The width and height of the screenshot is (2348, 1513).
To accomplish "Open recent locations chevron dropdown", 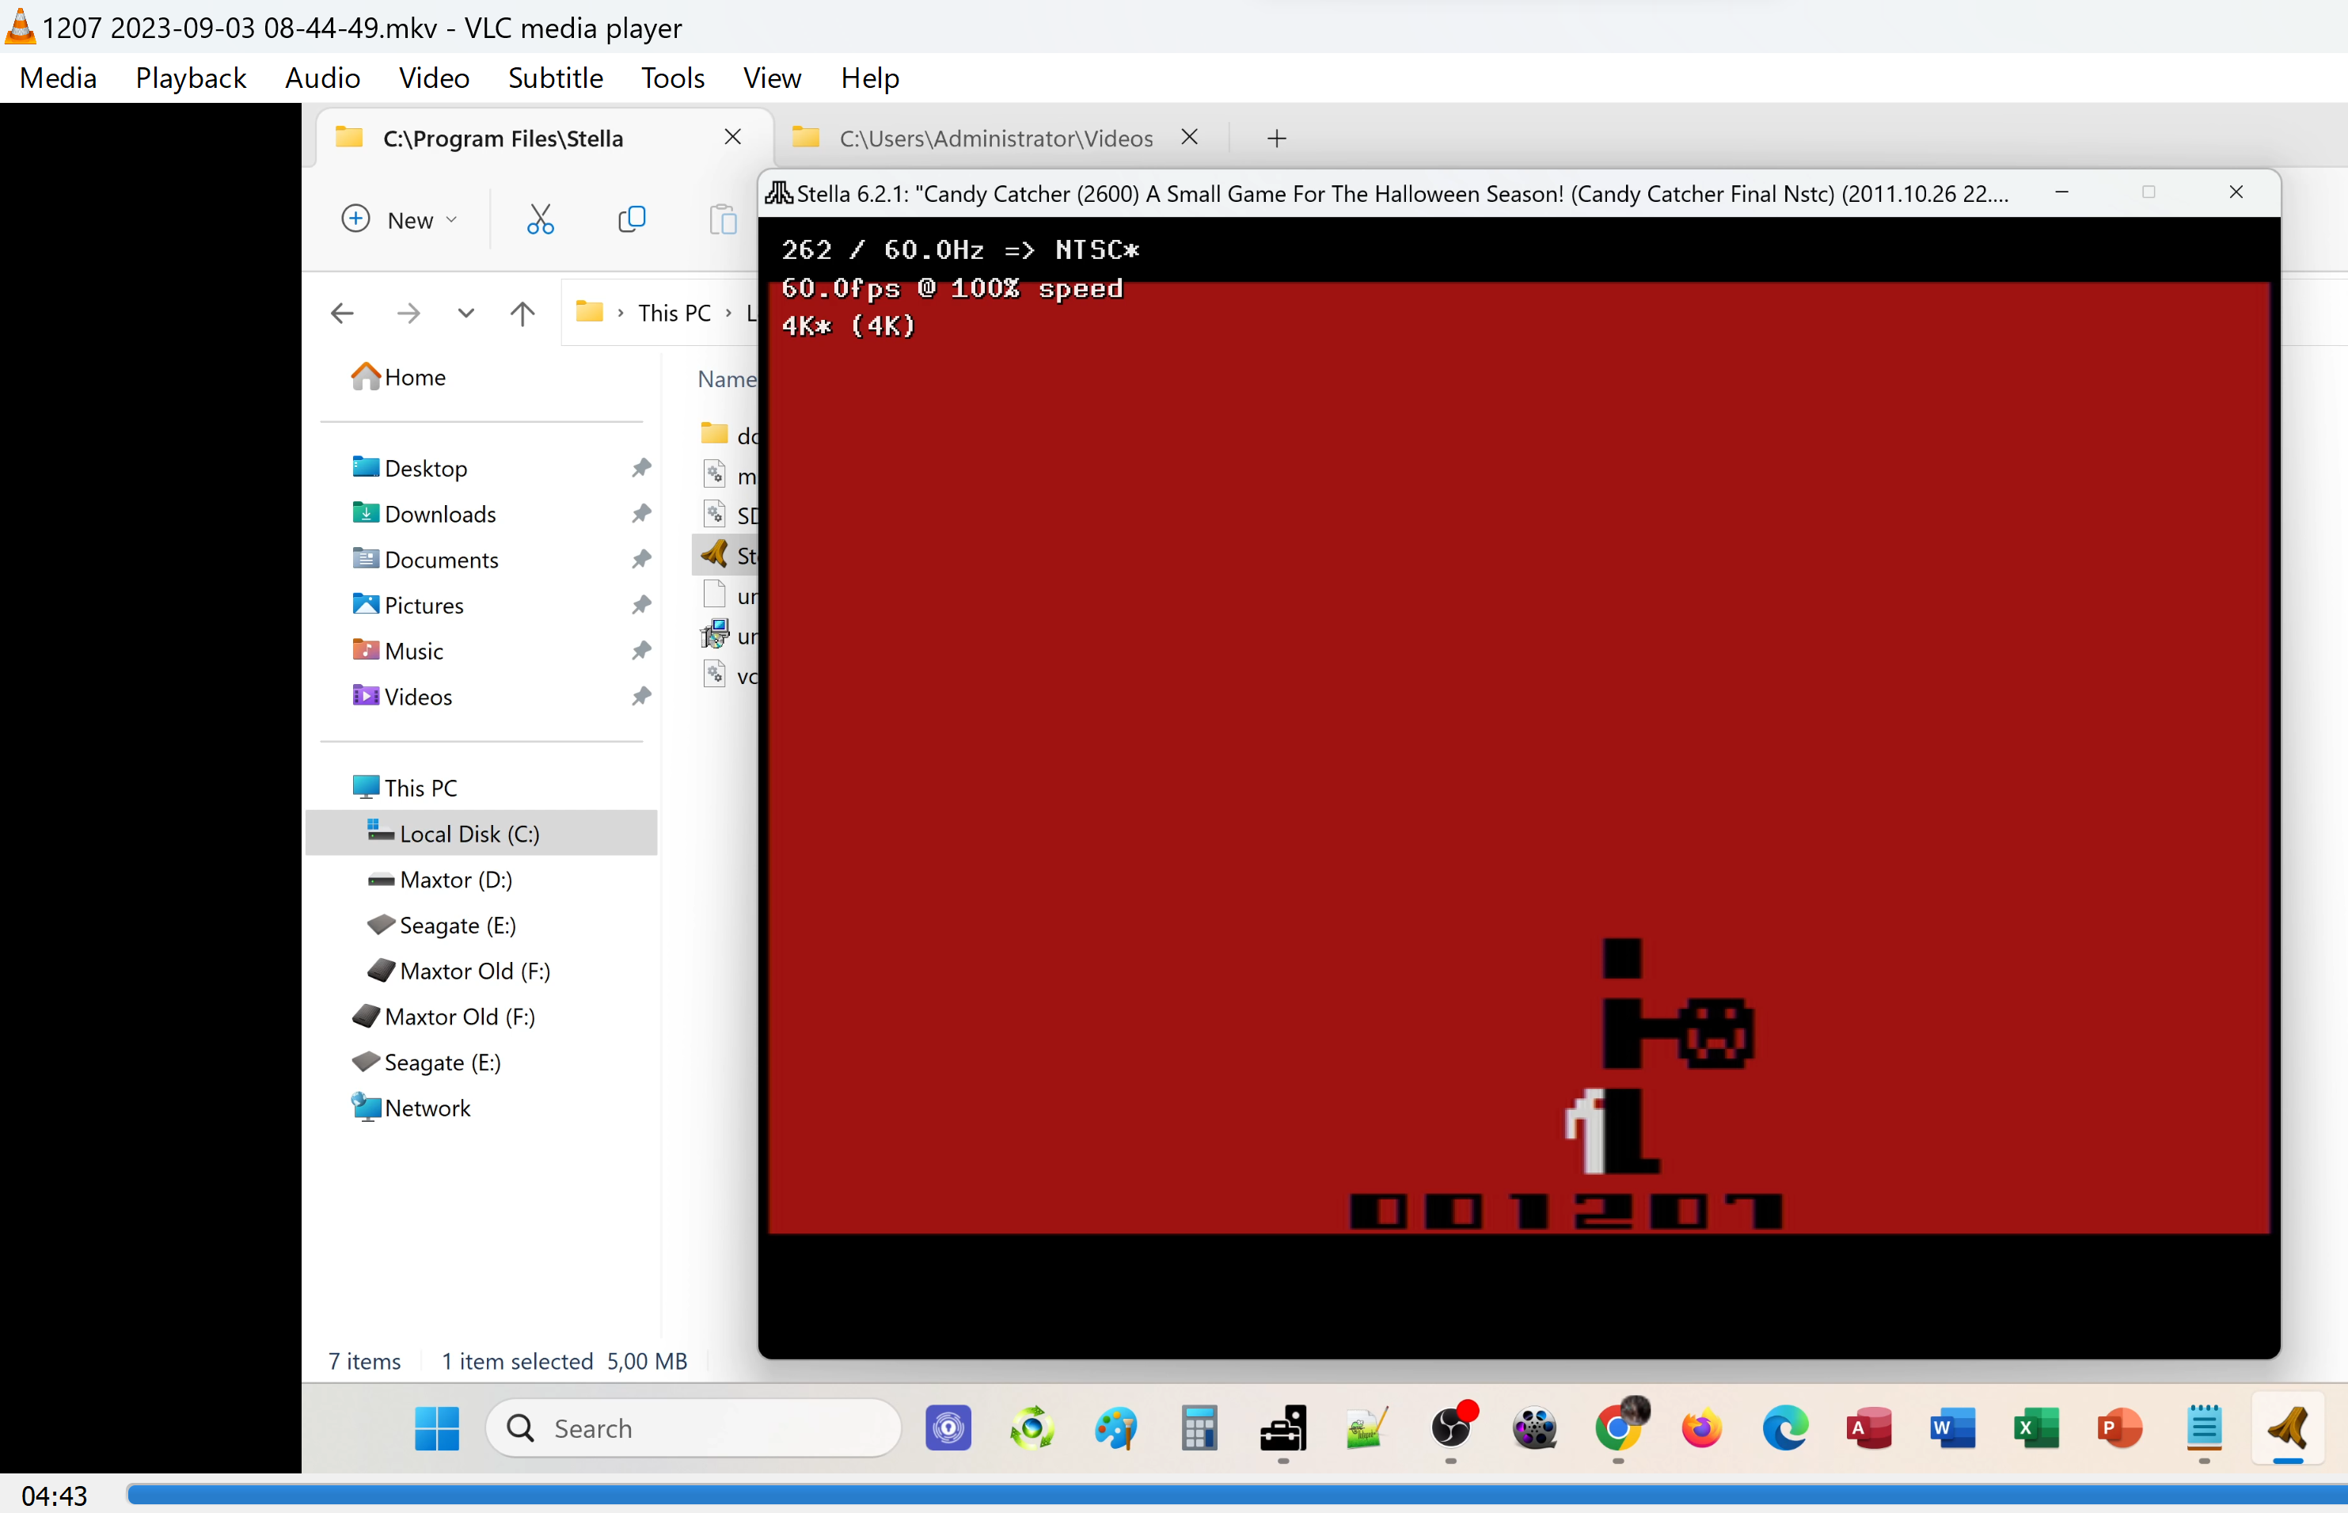I will (x=465, y=314).
